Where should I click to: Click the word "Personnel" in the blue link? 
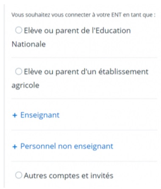click(38, 146)
